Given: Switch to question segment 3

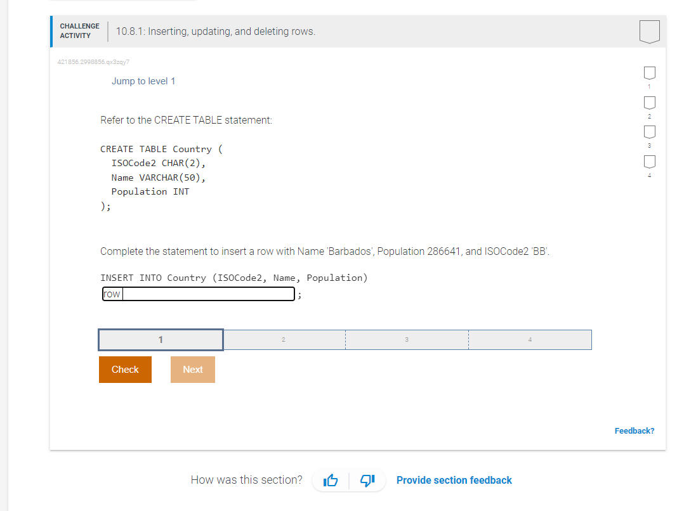Looking at the screenshot, I should coord(407,339).
